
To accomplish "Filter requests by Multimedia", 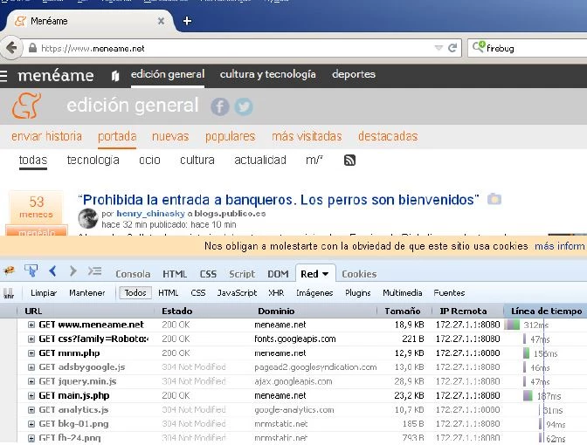I will pos(403,293).
